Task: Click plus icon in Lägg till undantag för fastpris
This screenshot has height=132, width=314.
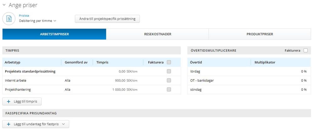Action: tap(8, 124)
